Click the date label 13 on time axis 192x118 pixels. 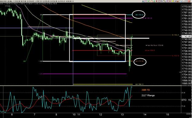click(122, 115)
